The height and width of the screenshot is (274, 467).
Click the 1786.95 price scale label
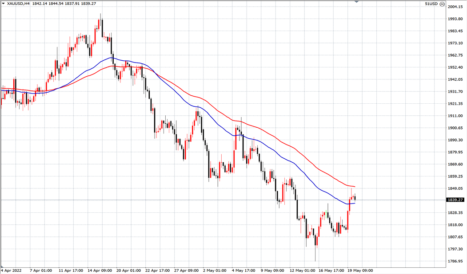(x=455, y=261)
